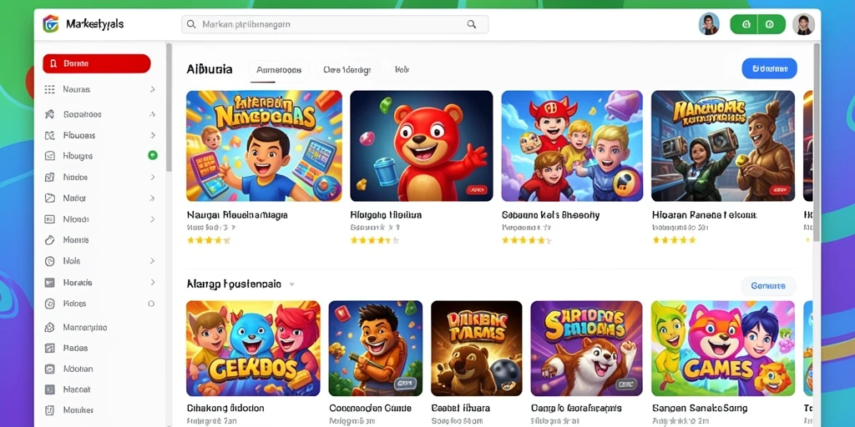Image resolution: width=855 pixels, height=427 pixels.
Task: Open the brown bear with bowling ball thumbnail
Action: click(477, 349)
